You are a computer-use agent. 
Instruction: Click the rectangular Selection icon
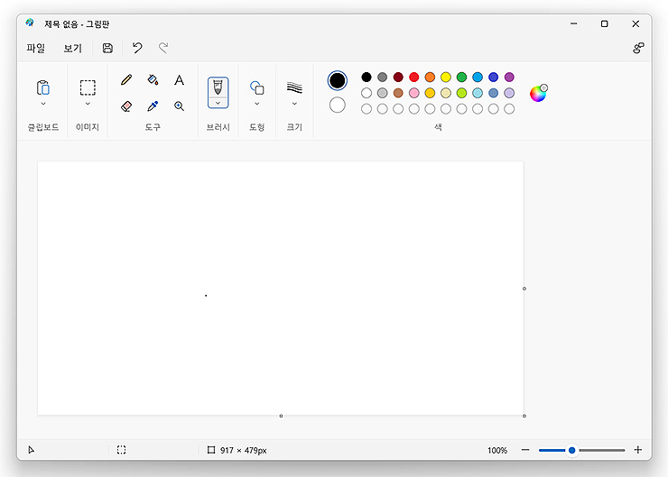(88, 87)
